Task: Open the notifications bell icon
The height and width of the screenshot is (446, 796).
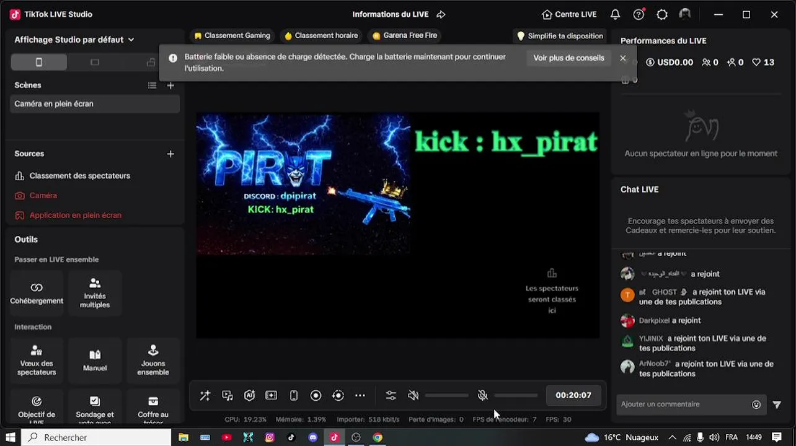Action: 615,14
